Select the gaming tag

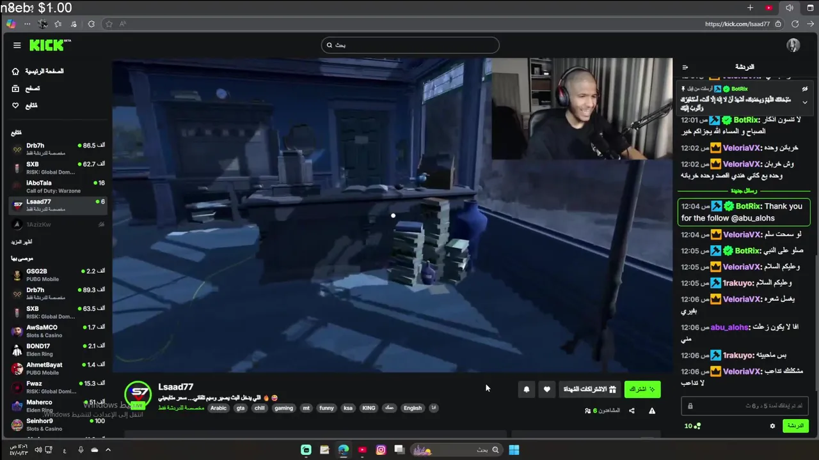[283, 408]
